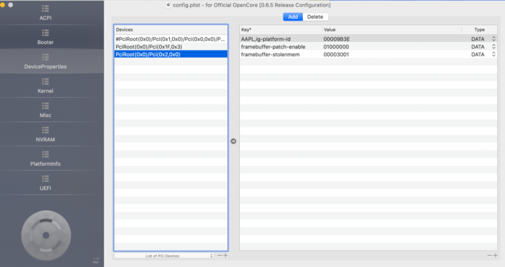This screenshot has width=505, height=267.
Task: Add a new device with plus button
Action: click(x=225, y=256)
